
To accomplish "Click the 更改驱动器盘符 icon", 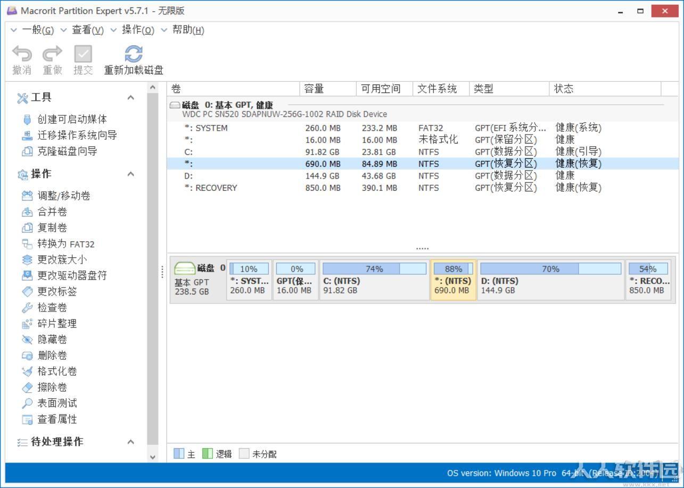I will click(x=27, y=276).
